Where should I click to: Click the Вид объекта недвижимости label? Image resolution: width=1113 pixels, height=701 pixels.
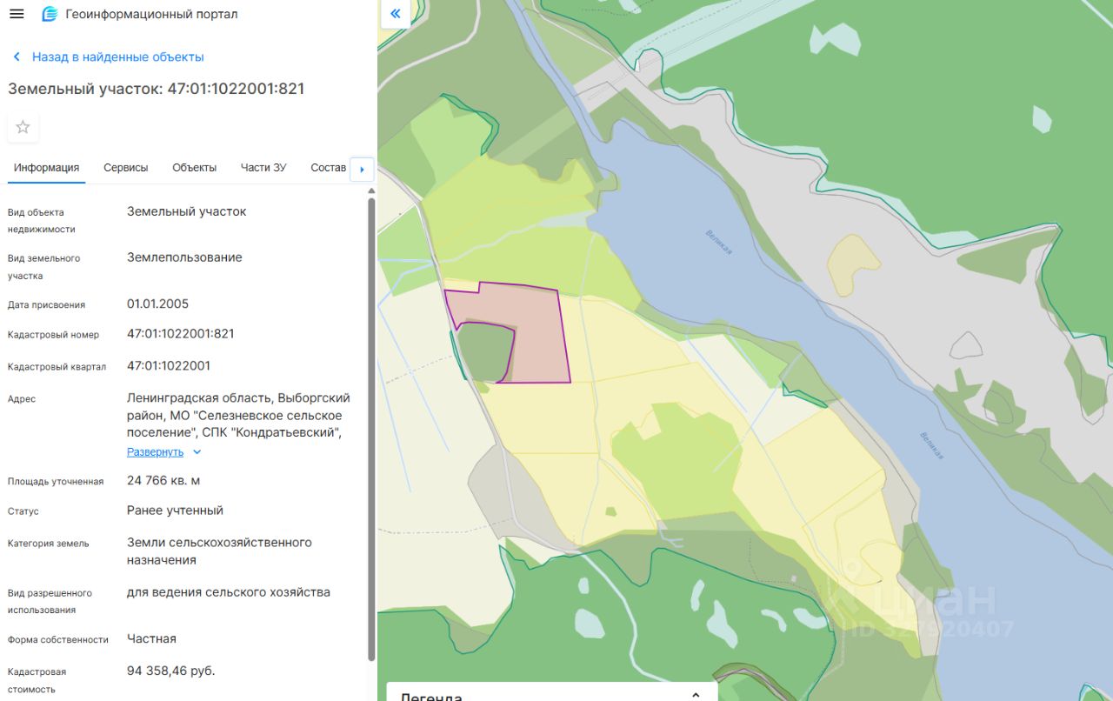(42, 221)
